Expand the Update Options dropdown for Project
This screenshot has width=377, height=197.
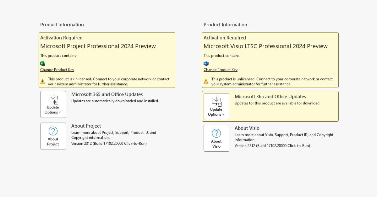(60, 112)
